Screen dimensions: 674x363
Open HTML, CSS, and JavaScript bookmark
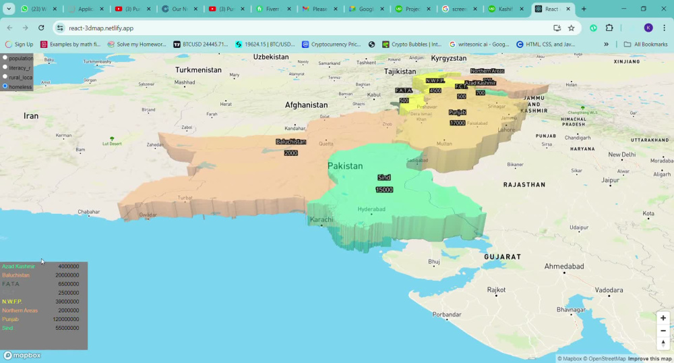coord(546,45)
